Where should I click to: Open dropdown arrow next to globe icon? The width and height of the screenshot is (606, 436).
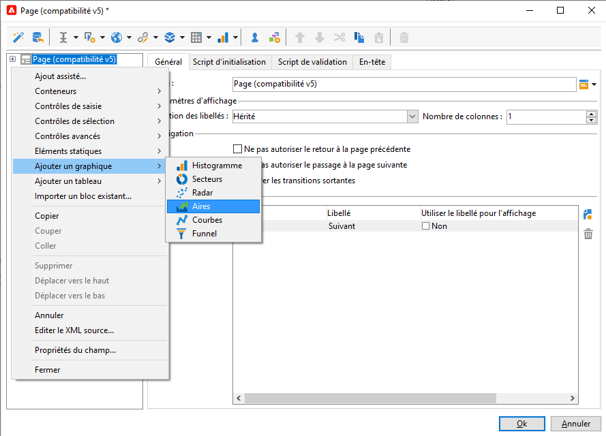(x=129, y=37)
